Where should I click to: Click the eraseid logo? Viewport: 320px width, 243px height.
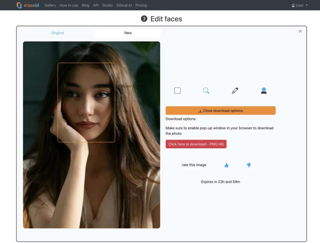pos(27,5)
